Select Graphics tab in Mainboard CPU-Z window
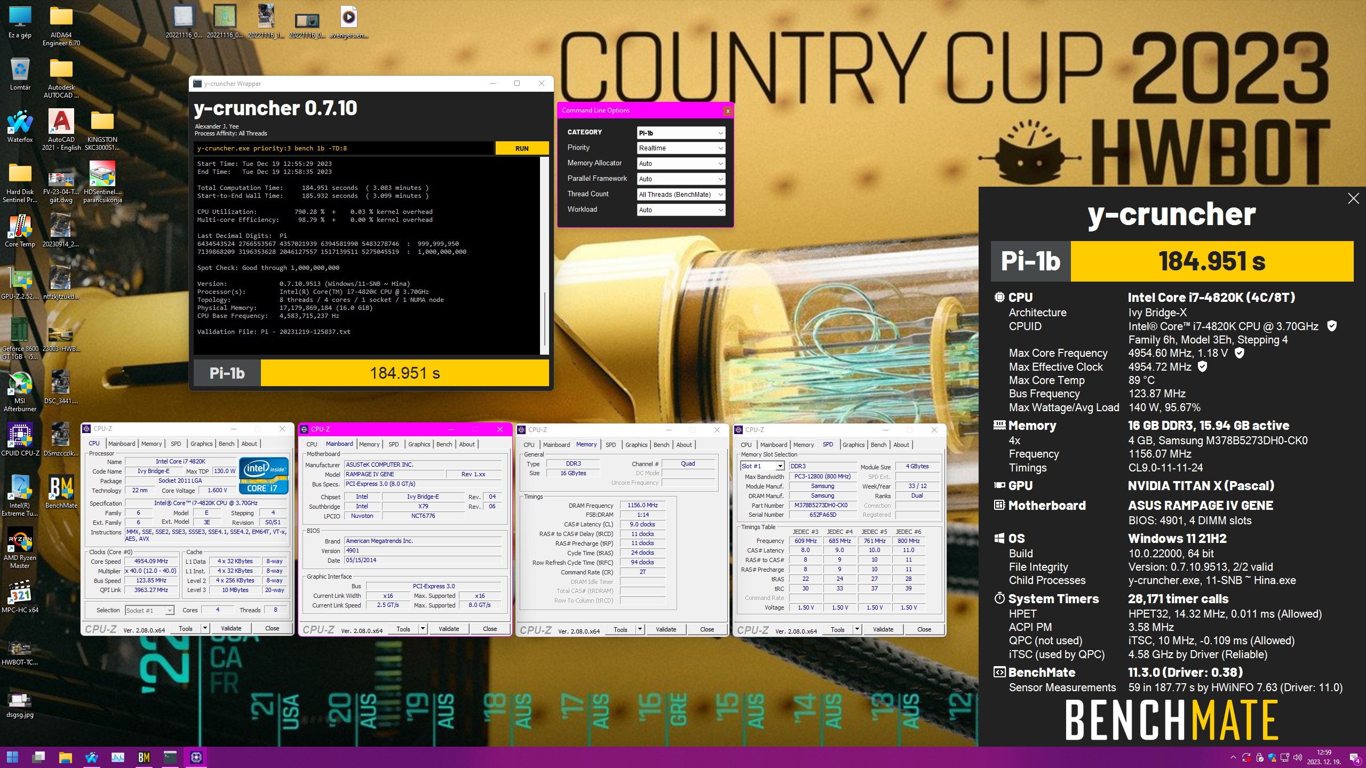Viewport: 1366px width, 768px height. pyautogui.click(x=419, y=444)
